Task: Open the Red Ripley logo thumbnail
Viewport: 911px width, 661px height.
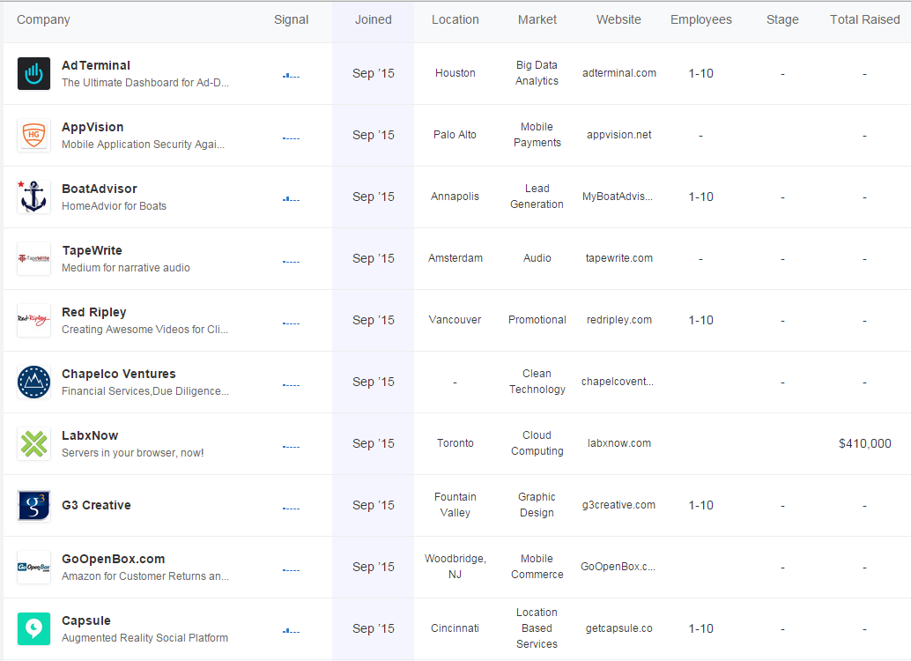Action: 34,320
